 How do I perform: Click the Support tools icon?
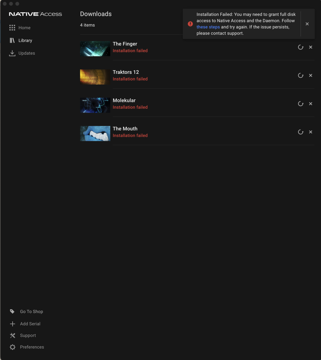[x=13, y=336]
